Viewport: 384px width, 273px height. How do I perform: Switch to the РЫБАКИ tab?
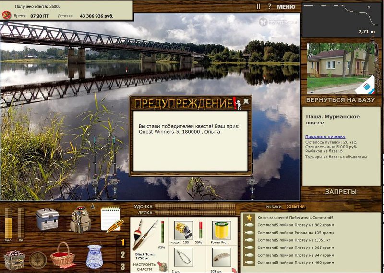pos(274,207)
